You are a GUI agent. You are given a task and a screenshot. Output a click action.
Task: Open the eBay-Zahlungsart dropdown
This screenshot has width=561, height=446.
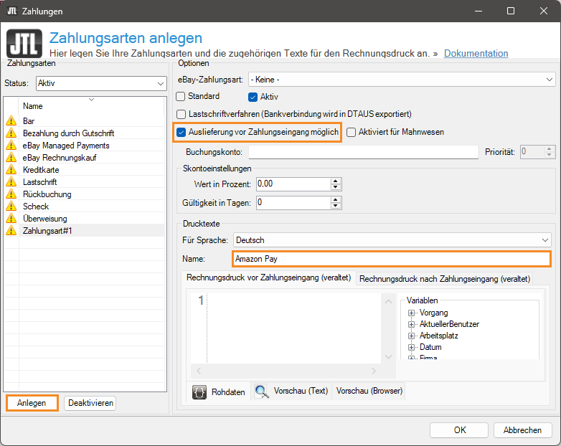402,80
